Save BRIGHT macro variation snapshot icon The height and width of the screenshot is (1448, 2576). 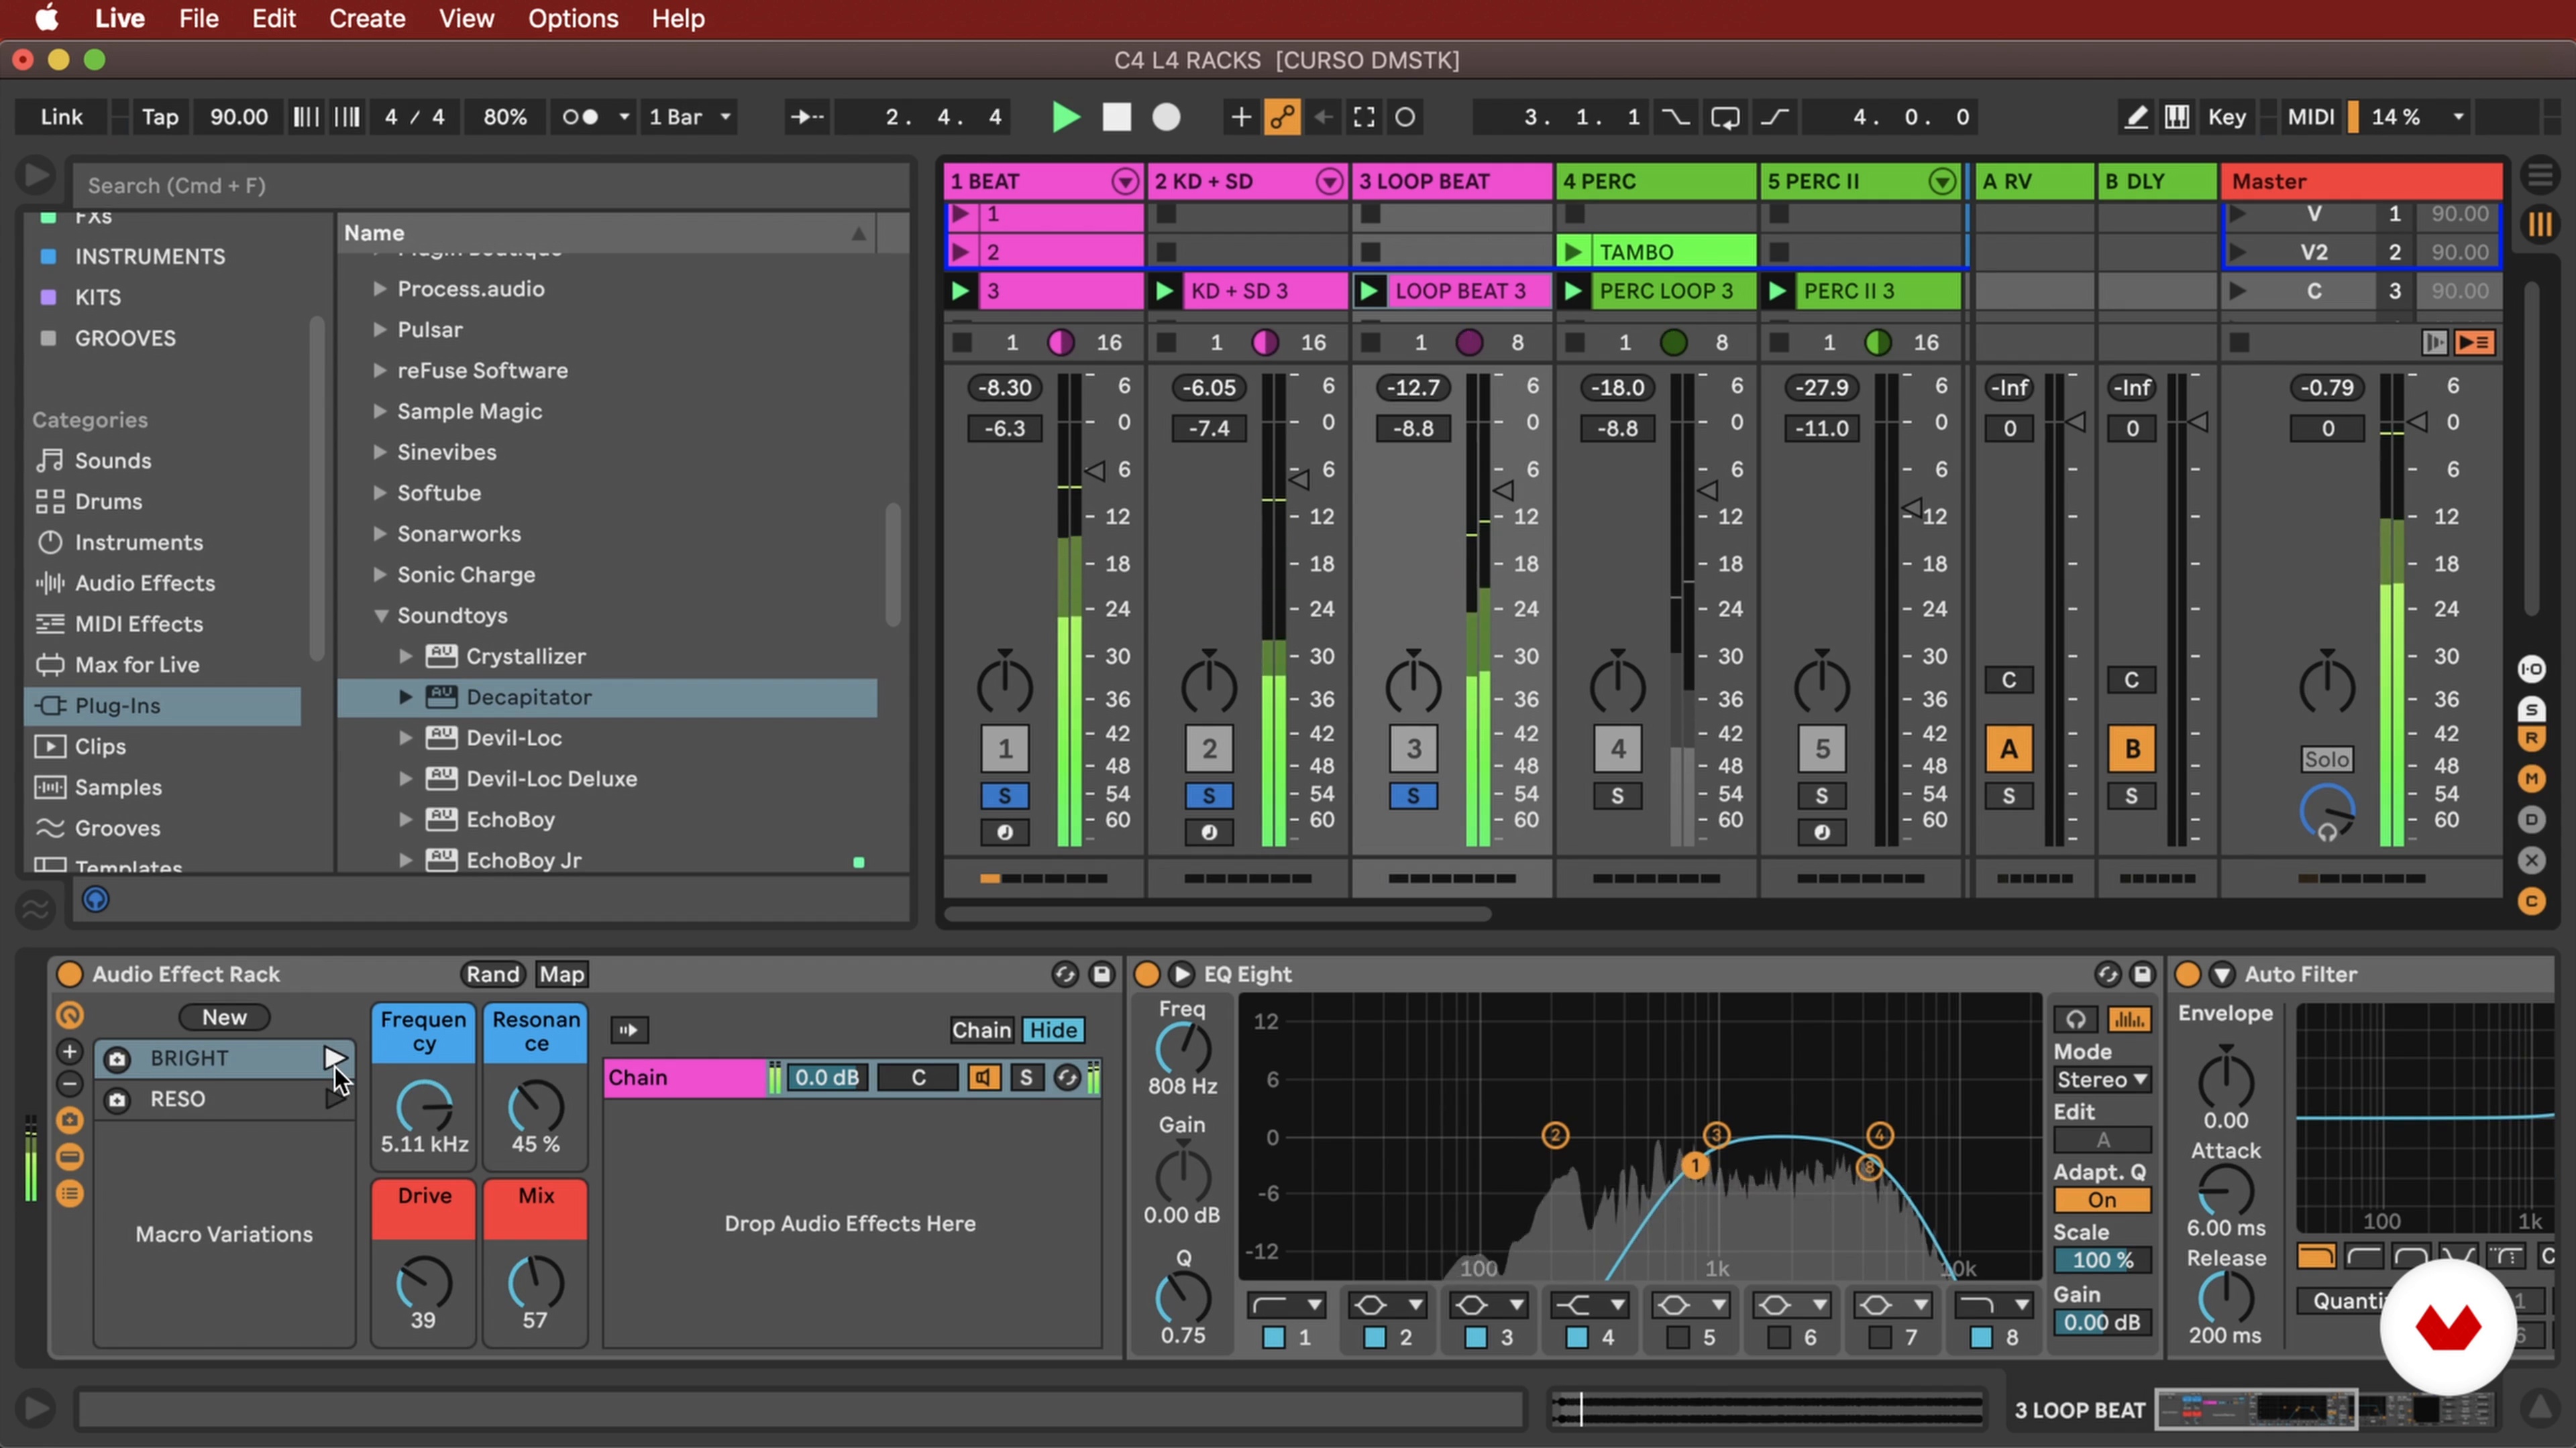pyautogui.click(x=117, y=1059)
